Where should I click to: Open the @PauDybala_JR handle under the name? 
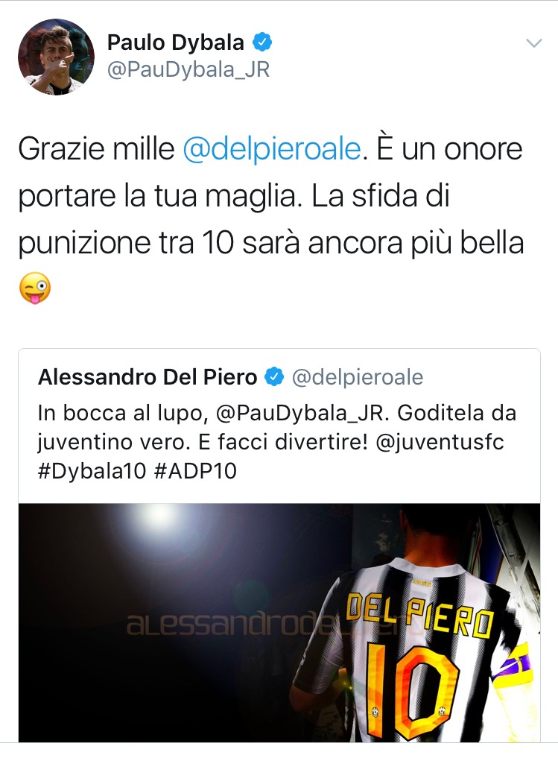click(188, 69)
